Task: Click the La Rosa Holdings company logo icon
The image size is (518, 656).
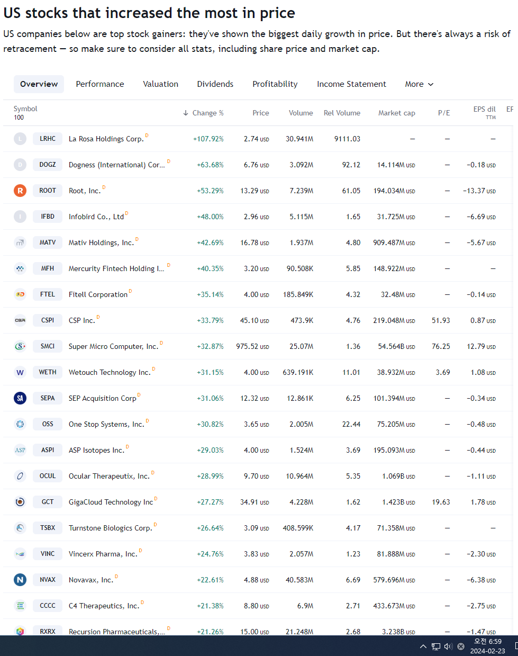Action: coord(20,139)
